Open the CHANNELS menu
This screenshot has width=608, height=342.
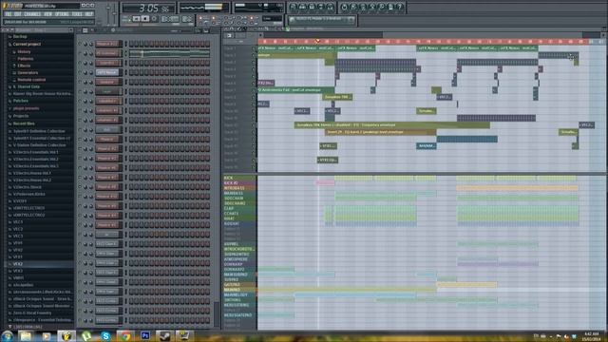coord(32,14)
